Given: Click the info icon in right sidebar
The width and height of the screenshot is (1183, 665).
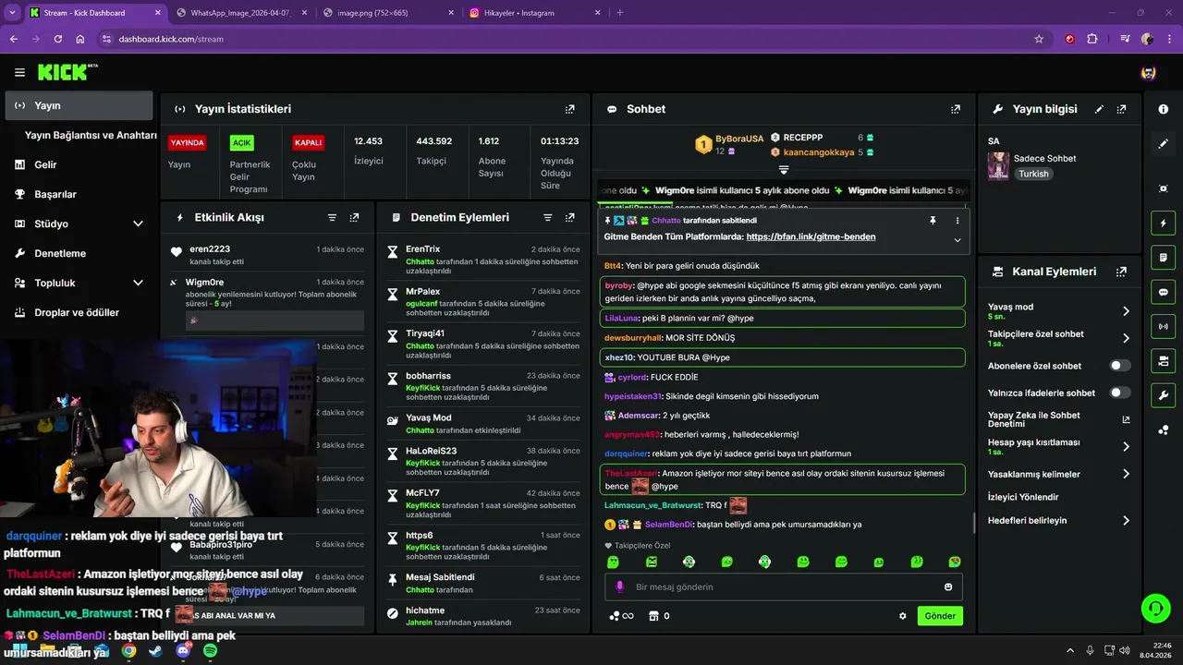Looking at the screenshot, I should (x=1164, y=109).
